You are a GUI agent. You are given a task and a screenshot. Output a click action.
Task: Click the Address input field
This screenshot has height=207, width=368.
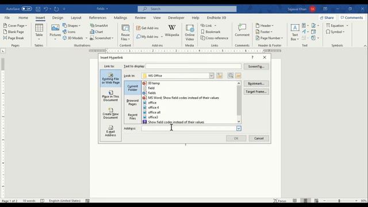point(189,128)
